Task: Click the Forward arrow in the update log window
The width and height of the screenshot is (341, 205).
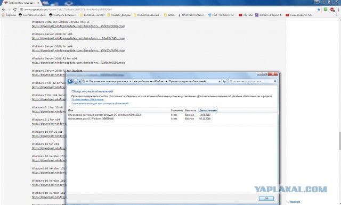Action: [x=76, y=81]
